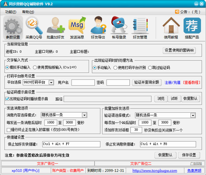This screenshot has height=175, width=206.
Task: Open the xp510 [用户中心] link
Action: [25, 171]
